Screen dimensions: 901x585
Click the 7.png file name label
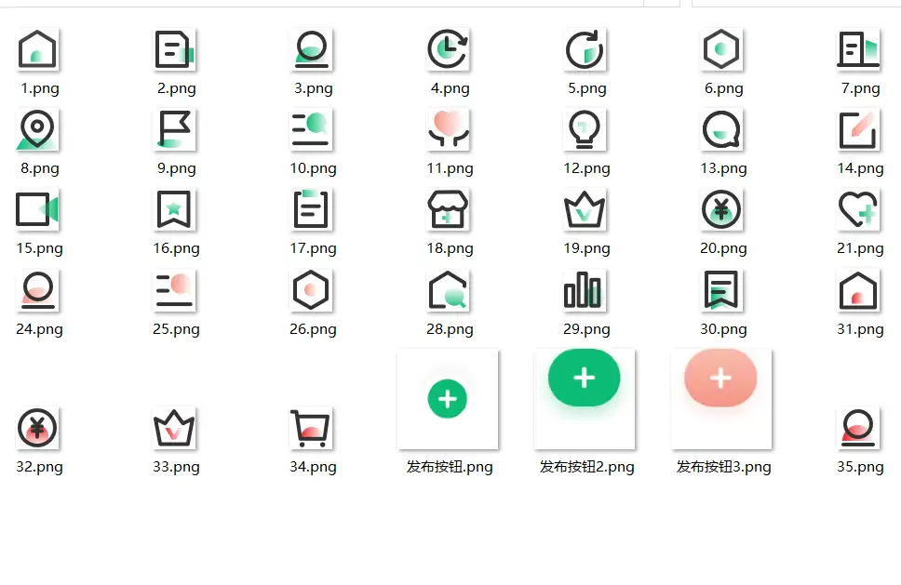(860, 88)
